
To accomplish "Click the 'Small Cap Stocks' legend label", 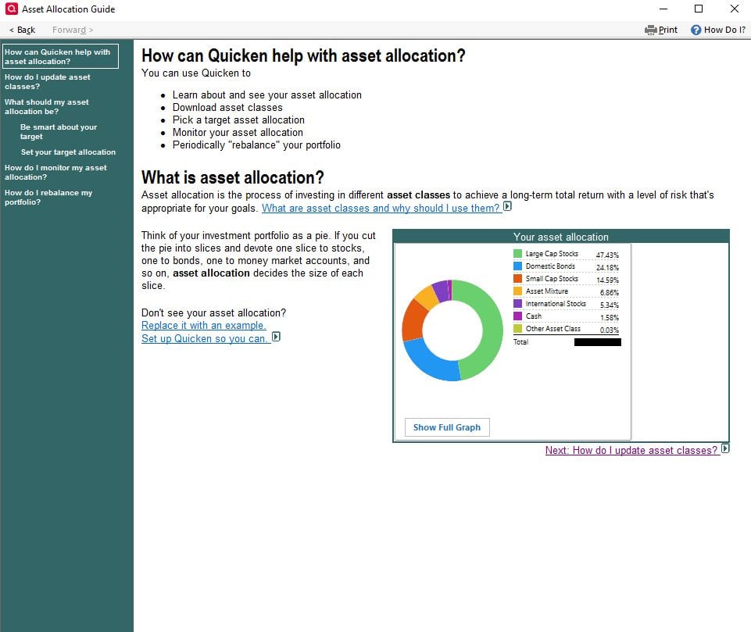I will point(552,279).
